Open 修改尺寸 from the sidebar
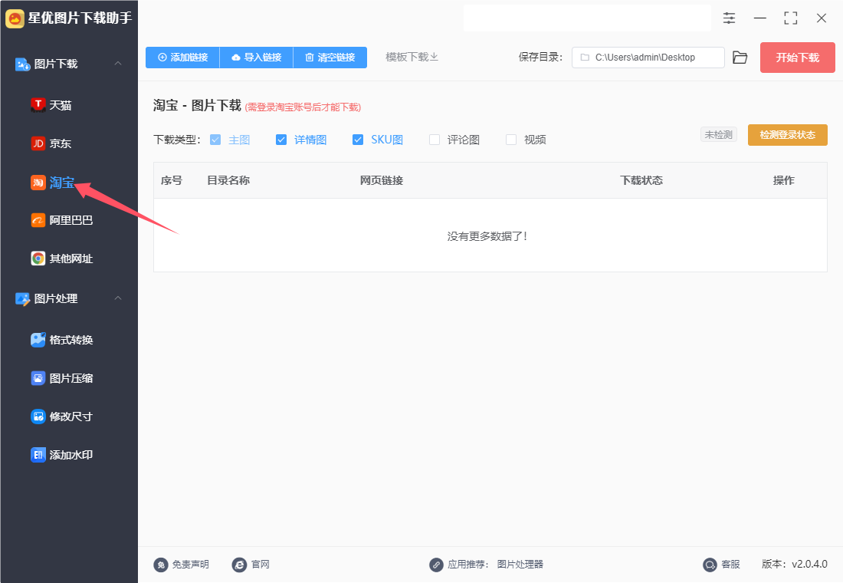This screenshot has width=843, height=583. pos(71,417)
